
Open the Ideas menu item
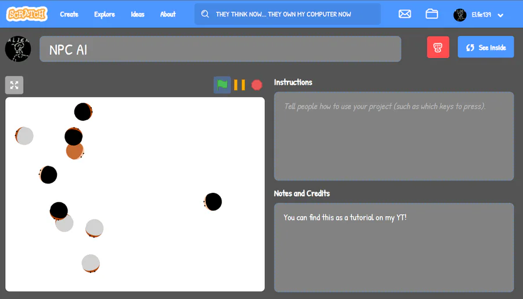tap(137, 15)
